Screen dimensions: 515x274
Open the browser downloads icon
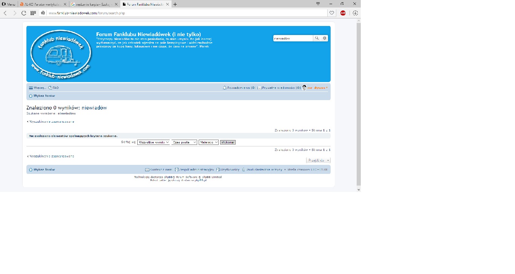click(355, 13)
